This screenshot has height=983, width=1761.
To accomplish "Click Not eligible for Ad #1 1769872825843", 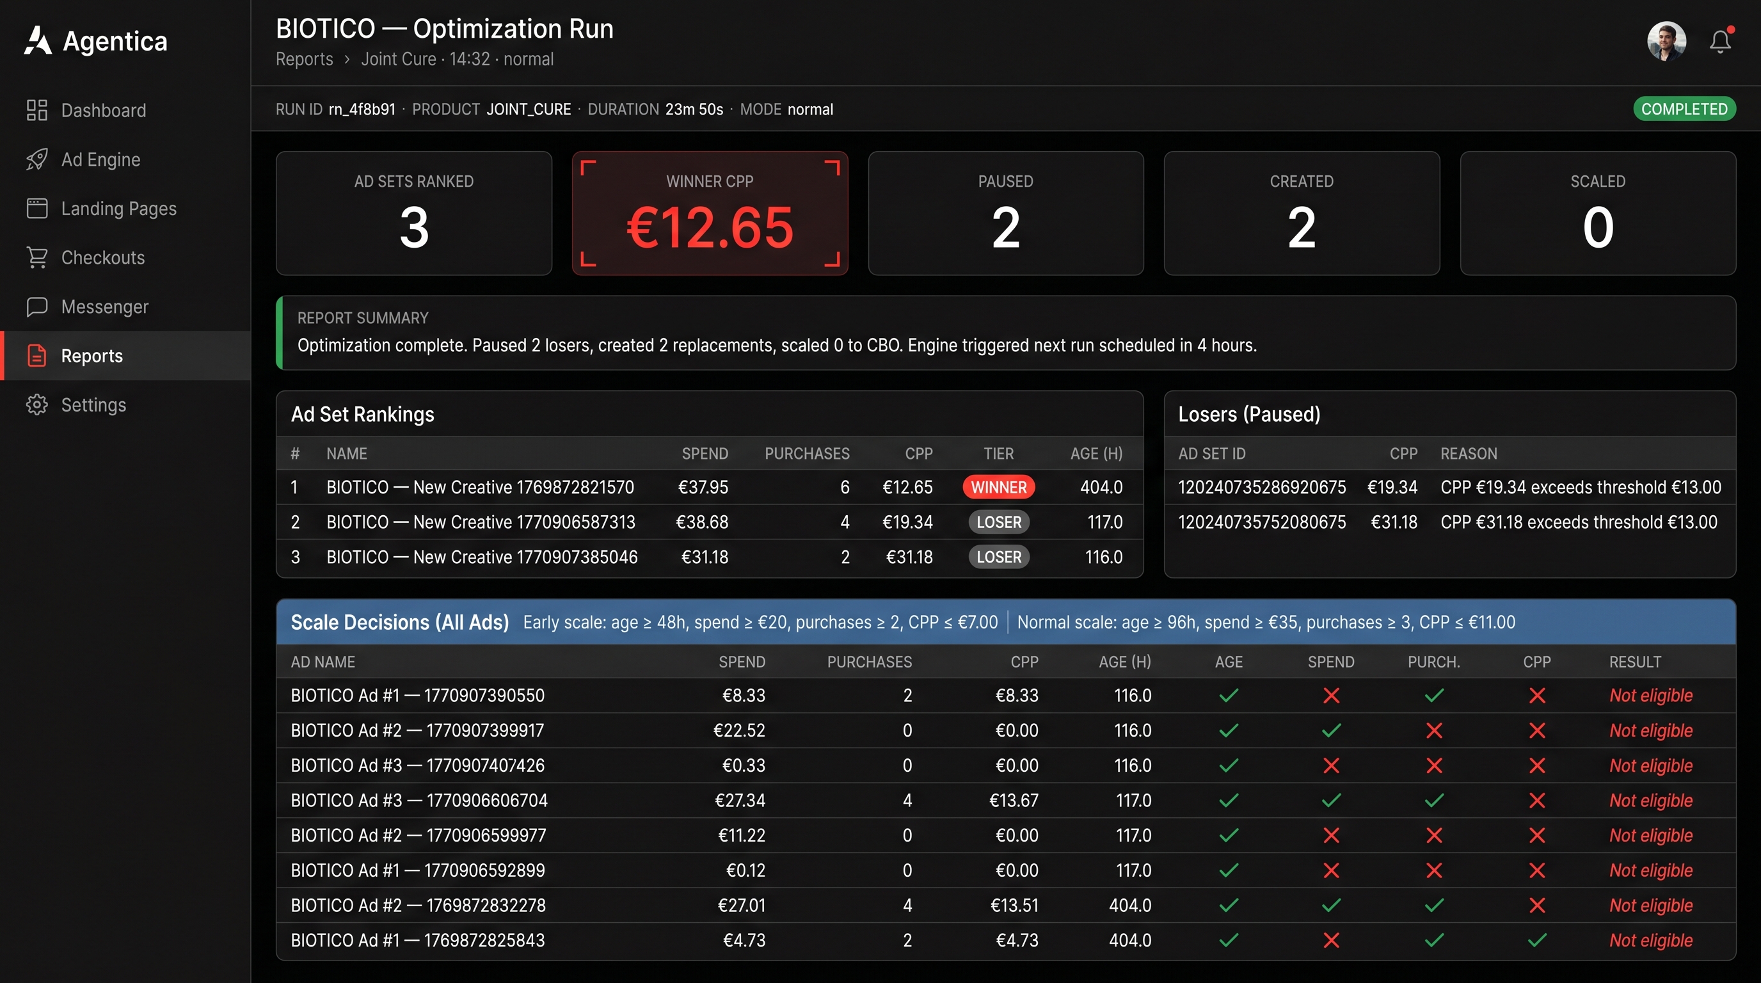I will click(1651, 940).
